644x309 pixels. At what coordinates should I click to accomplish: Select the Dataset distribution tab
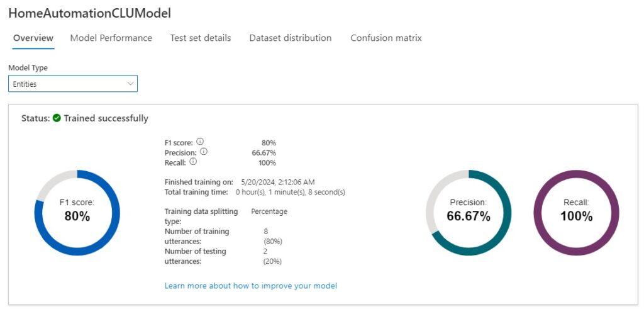tap(290, 38)
